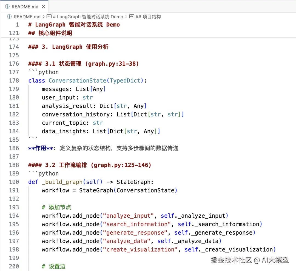Screen dimensions: 296x271
Task: Click the '_build_graph' function definition line
Action: (x=91, y=182)
